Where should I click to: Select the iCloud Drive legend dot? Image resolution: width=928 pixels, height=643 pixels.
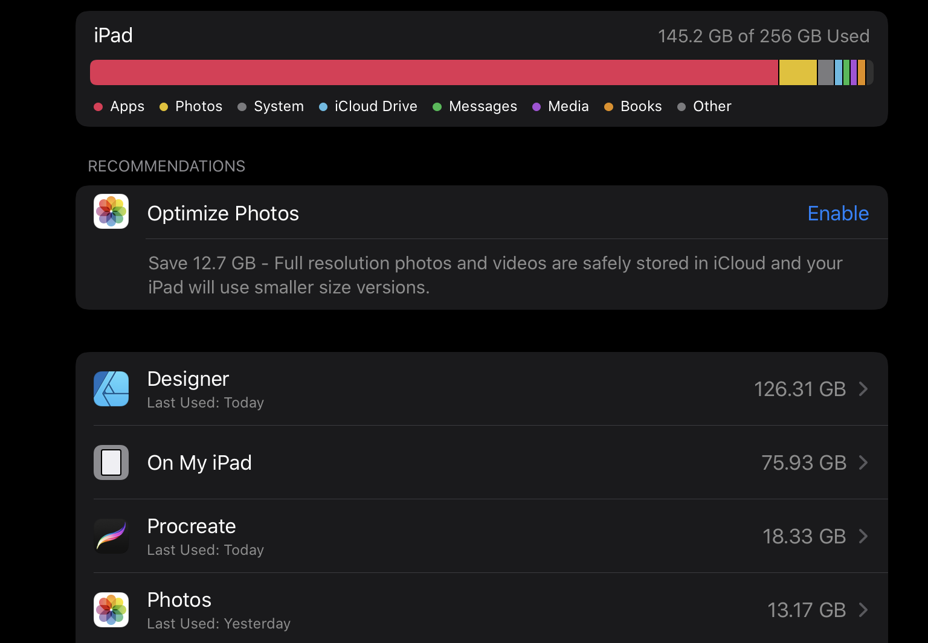323,107
